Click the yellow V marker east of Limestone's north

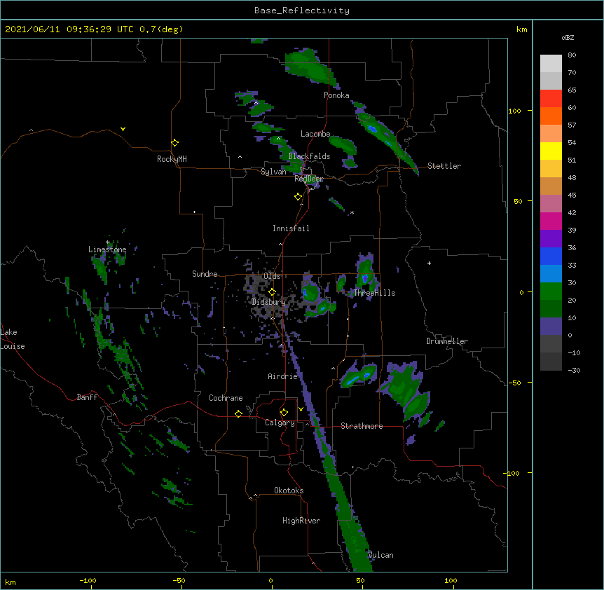123,129
